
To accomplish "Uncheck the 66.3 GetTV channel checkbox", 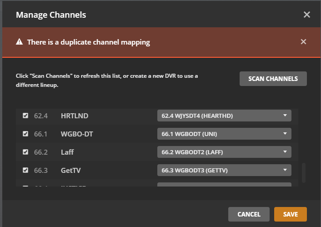I will point(25,170).
